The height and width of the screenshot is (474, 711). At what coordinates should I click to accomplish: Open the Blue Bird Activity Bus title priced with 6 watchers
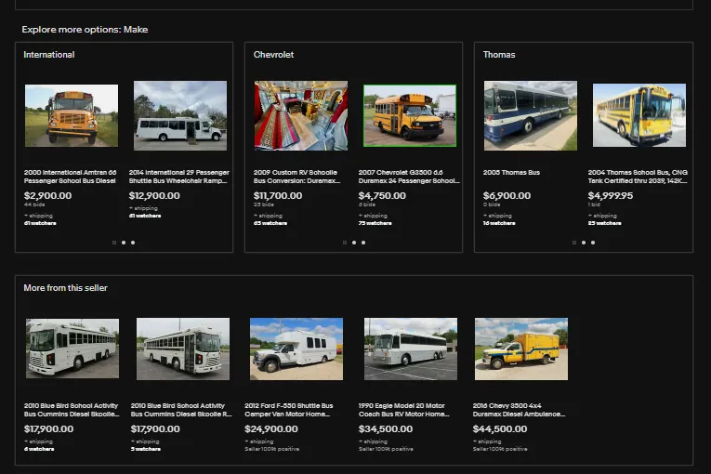click(72, 410)
